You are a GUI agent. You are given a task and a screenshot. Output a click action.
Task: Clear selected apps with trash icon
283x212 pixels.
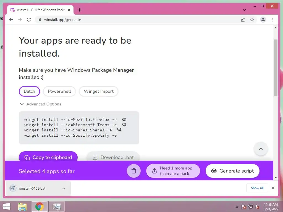(133, 171)
